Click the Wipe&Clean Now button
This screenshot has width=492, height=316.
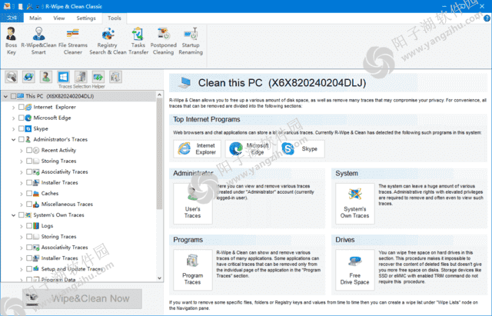(82, 298)
